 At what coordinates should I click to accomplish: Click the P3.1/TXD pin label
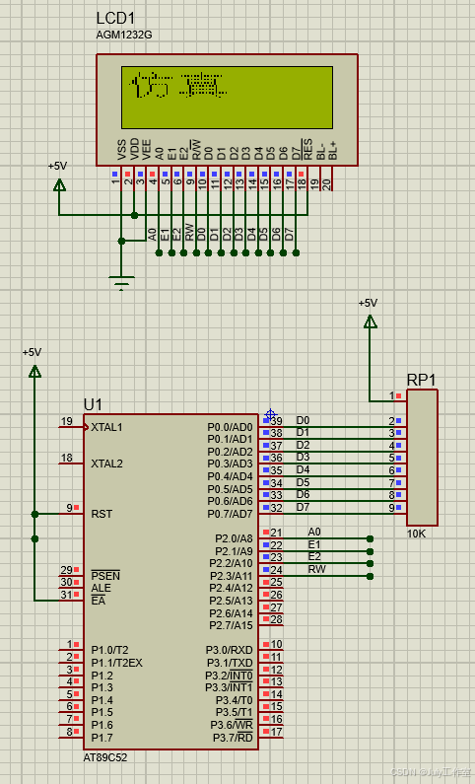click(x=230, y=663)
